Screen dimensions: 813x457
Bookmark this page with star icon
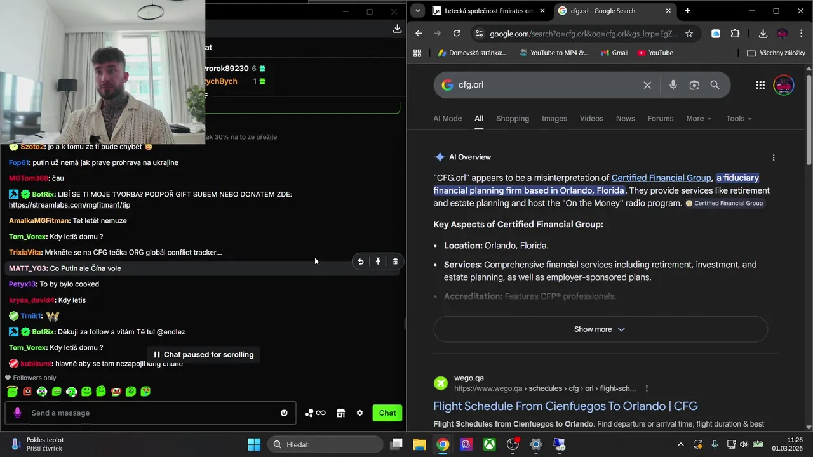point(689,34)
